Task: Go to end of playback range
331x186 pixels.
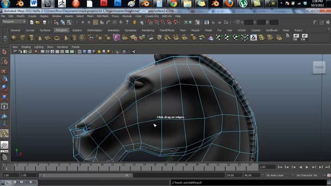Action: tap(327, 167)
